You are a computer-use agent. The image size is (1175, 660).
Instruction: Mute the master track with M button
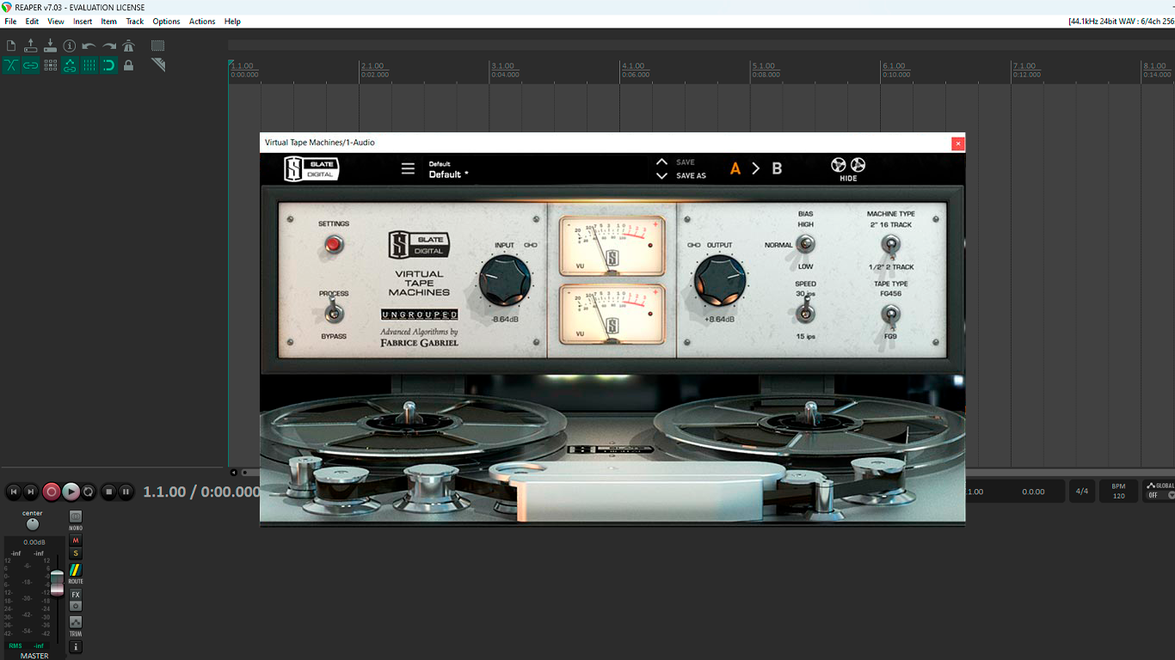tap(76, 541)
